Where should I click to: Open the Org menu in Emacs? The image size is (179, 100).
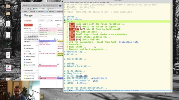tap(85, 2)
